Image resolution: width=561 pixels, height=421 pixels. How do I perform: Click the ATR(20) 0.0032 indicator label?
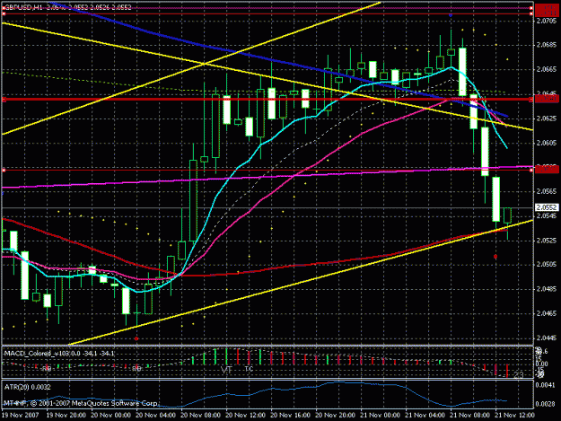click(x=28, y=387)
